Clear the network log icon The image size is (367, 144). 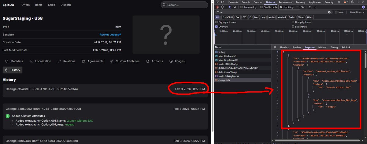222,7
